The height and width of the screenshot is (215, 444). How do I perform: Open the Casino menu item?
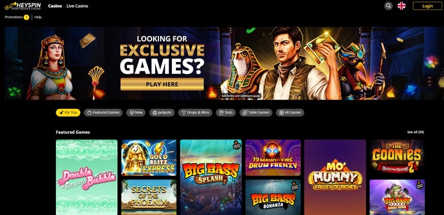(x=55, y=6)
